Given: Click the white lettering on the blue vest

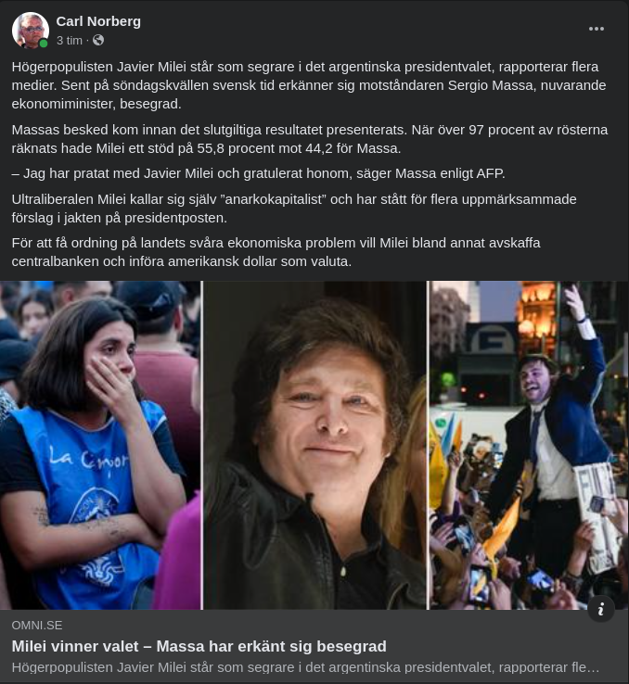Looking at the screenshot, I should (89, 458).
